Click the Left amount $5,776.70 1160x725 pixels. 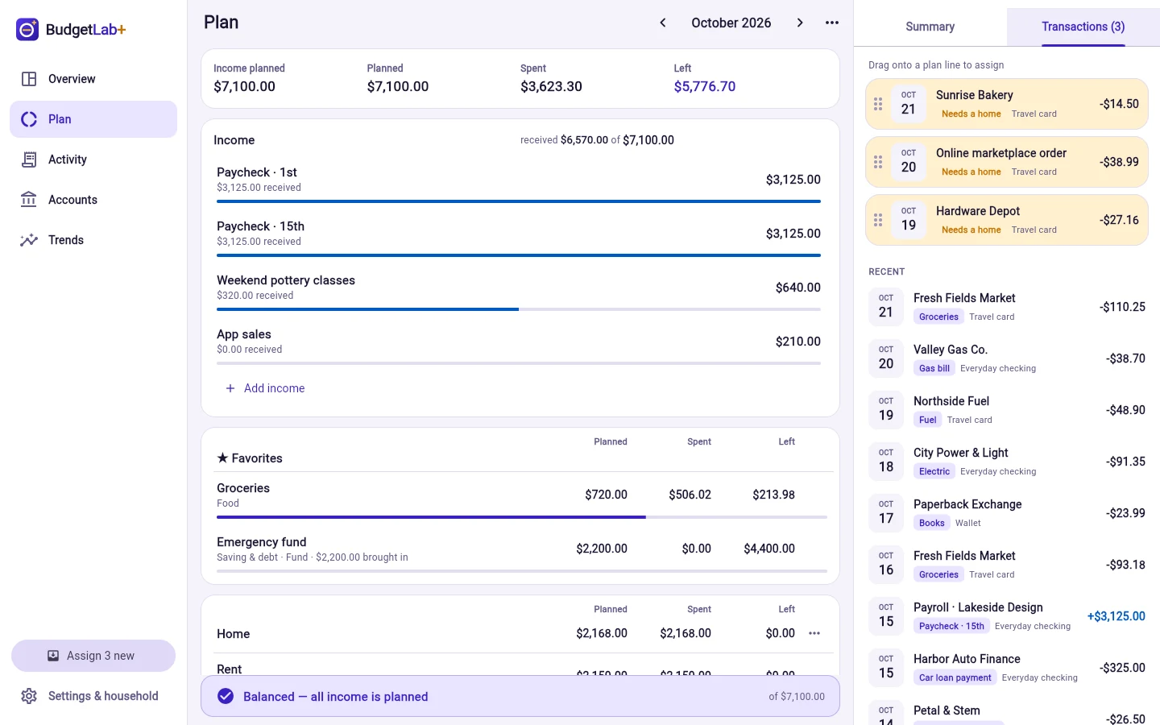pyautogui.click(x=705, y=86)
